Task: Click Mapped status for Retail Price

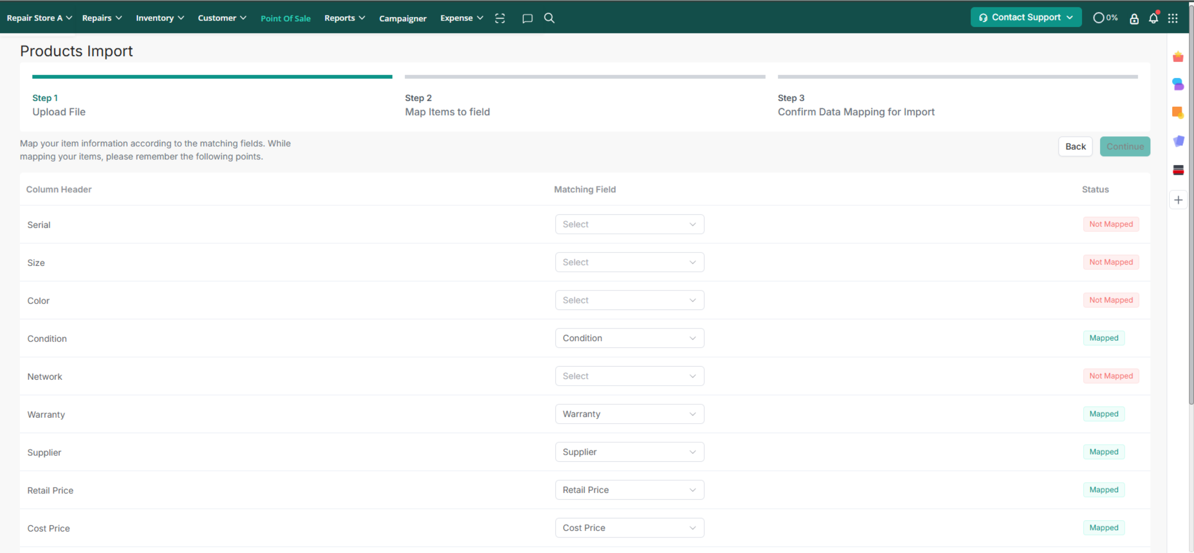Action: pos(1104,490)
